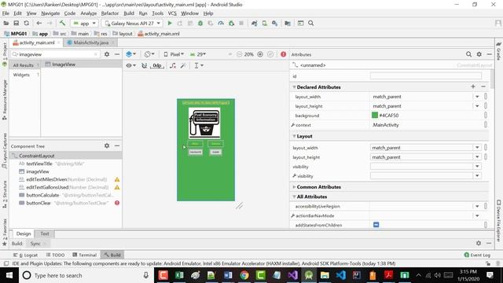Click the Sync/refresh toolbar icon
The image size is (503, 283).
(26, 24)
